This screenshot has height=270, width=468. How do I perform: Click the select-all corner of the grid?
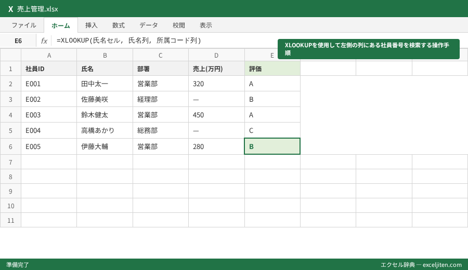pos(10,55)
